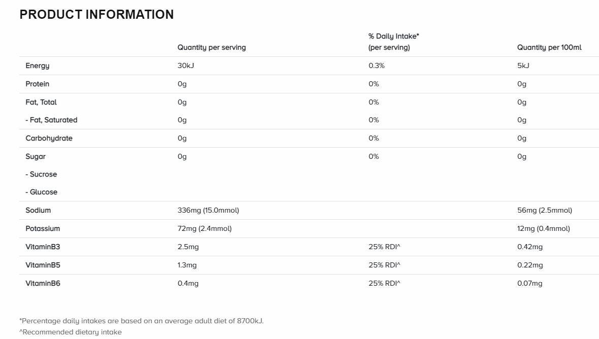
Task: Click the 0.07mg VitaminB6 per 100ml value
Action: (529, 284)
